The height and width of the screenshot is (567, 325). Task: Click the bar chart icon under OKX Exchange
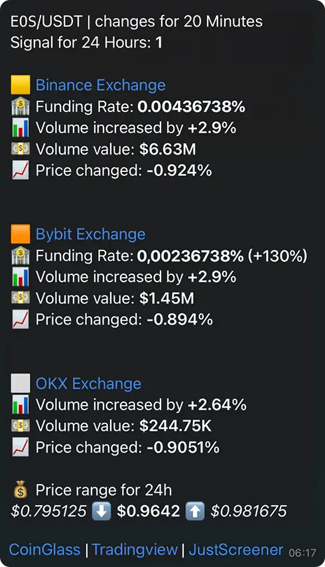click(20, 404)
